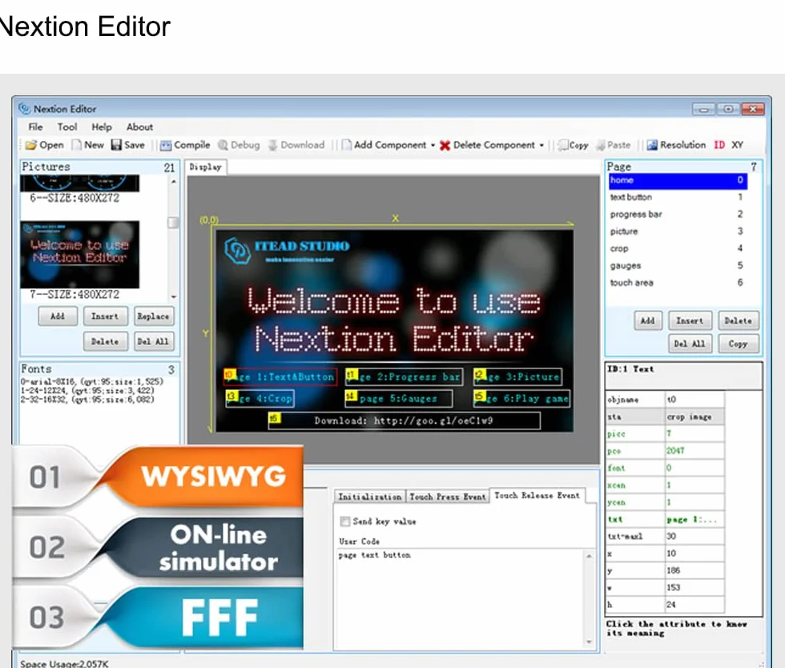Viewport: 785px width, 668px height.
Task: Select the text button page
Action: 678,197
